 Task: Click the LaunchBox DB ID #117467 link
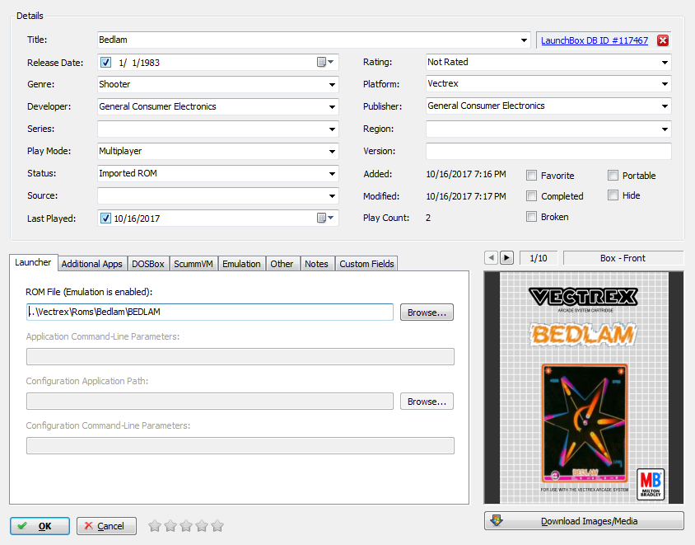click(x=595, y=40)
